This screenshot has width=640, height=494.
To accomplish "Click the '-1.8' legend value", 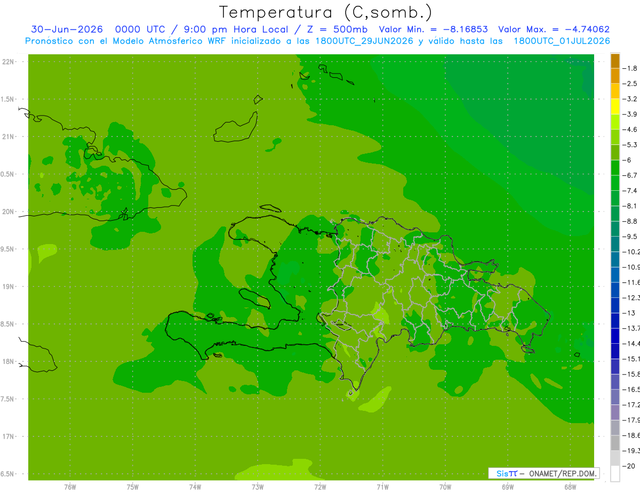I will tap(630, 68).
